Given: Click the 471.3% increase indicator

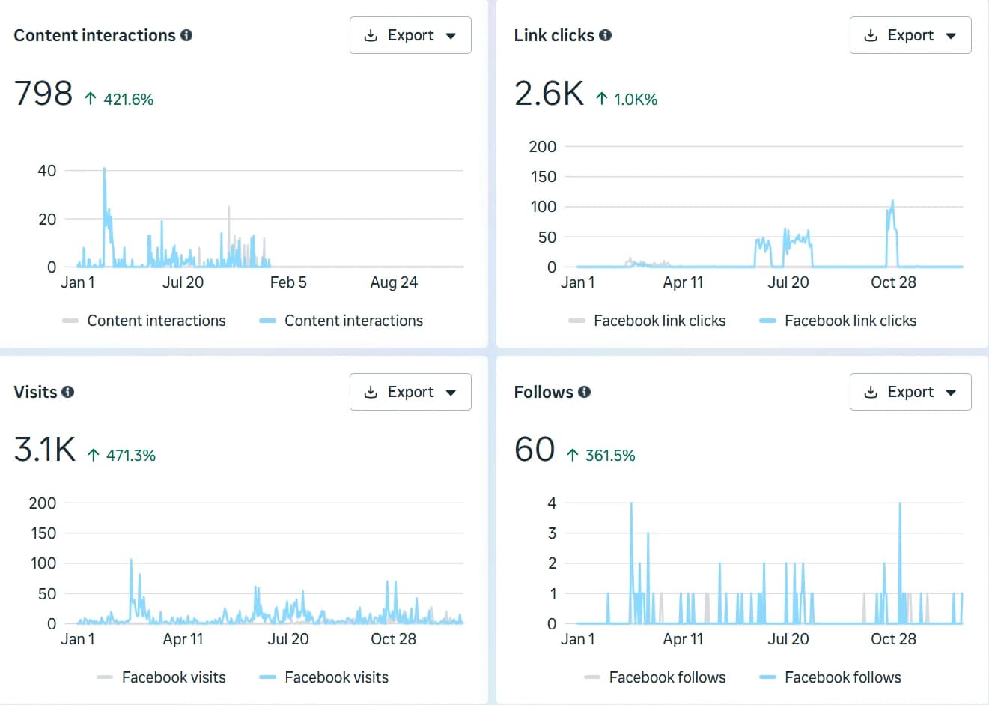Looking at the screenshot, I should click(121, 455).
